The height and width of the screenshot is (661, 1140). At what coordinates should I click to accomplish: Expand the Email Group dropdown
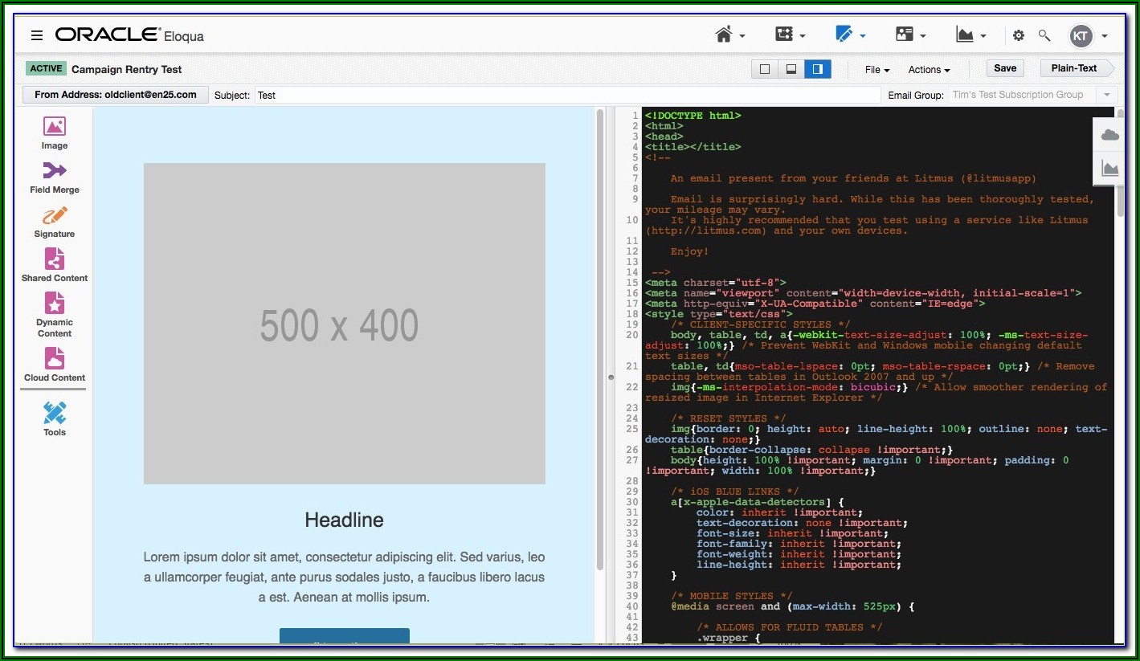[x=1106, y=95]
